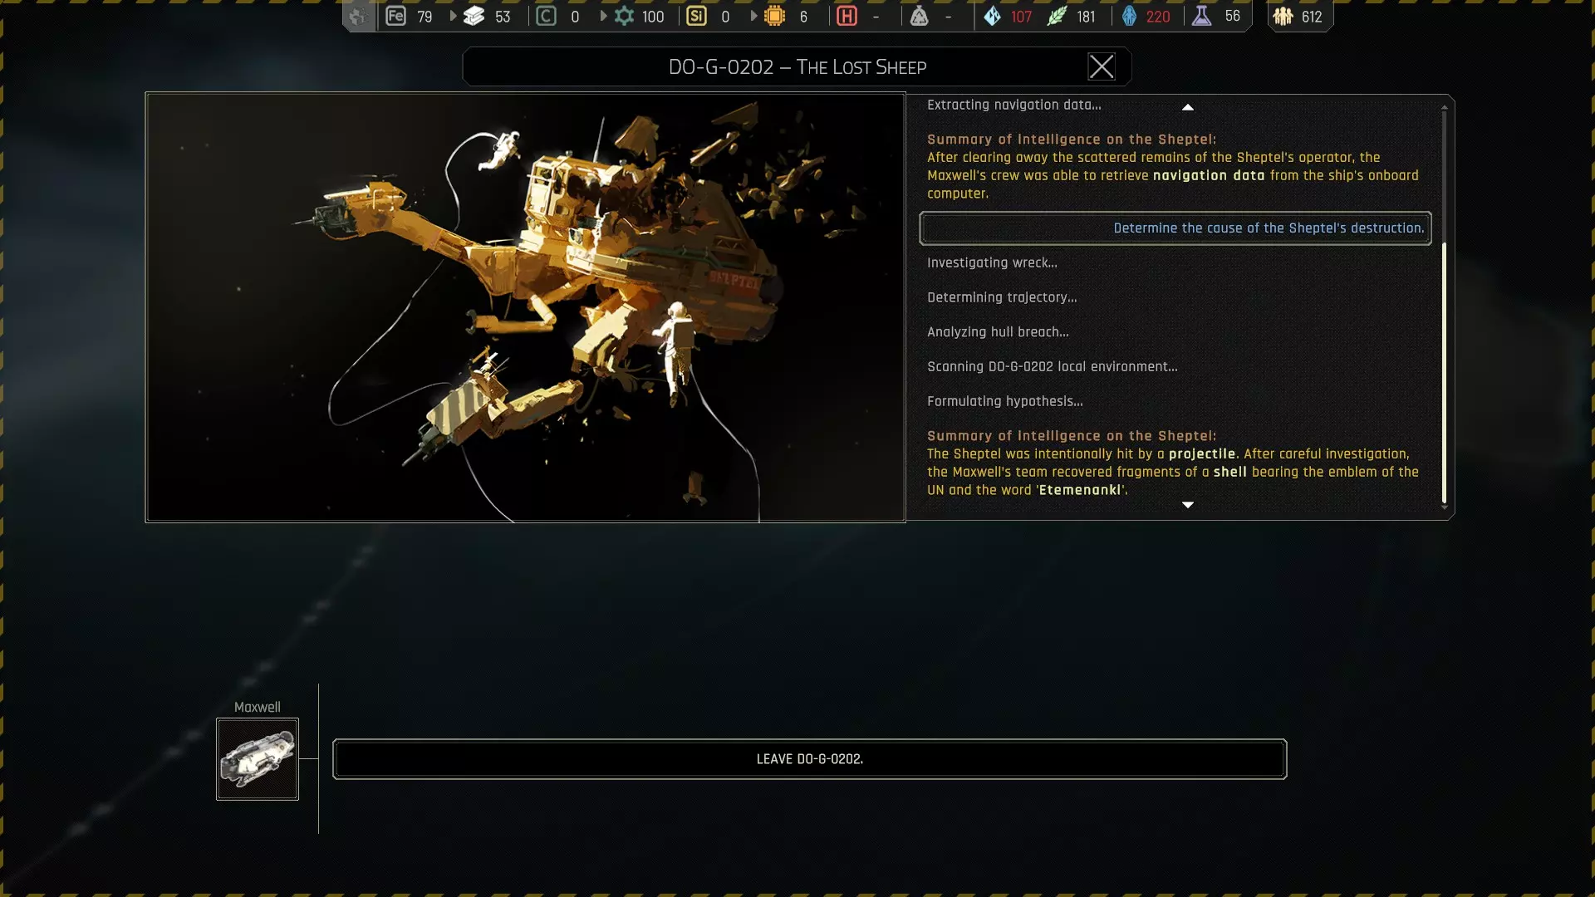Click the orange electronics chip icon
Screen dimensions: 1595x897
(774, 17)
